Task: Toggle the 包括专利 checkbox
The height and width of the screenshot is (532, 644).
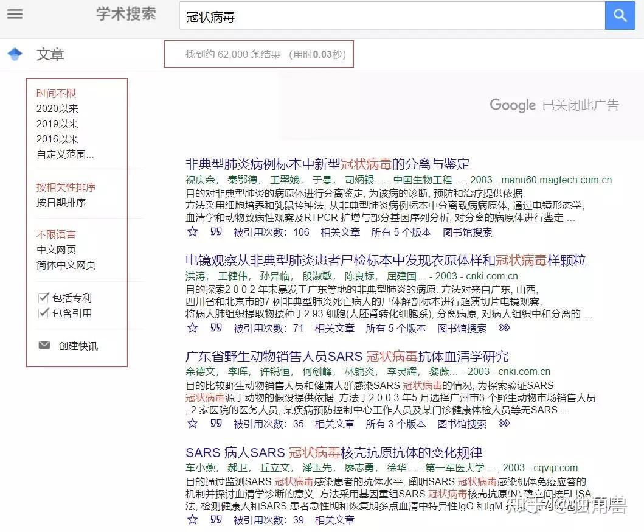Action: (43, 297)
